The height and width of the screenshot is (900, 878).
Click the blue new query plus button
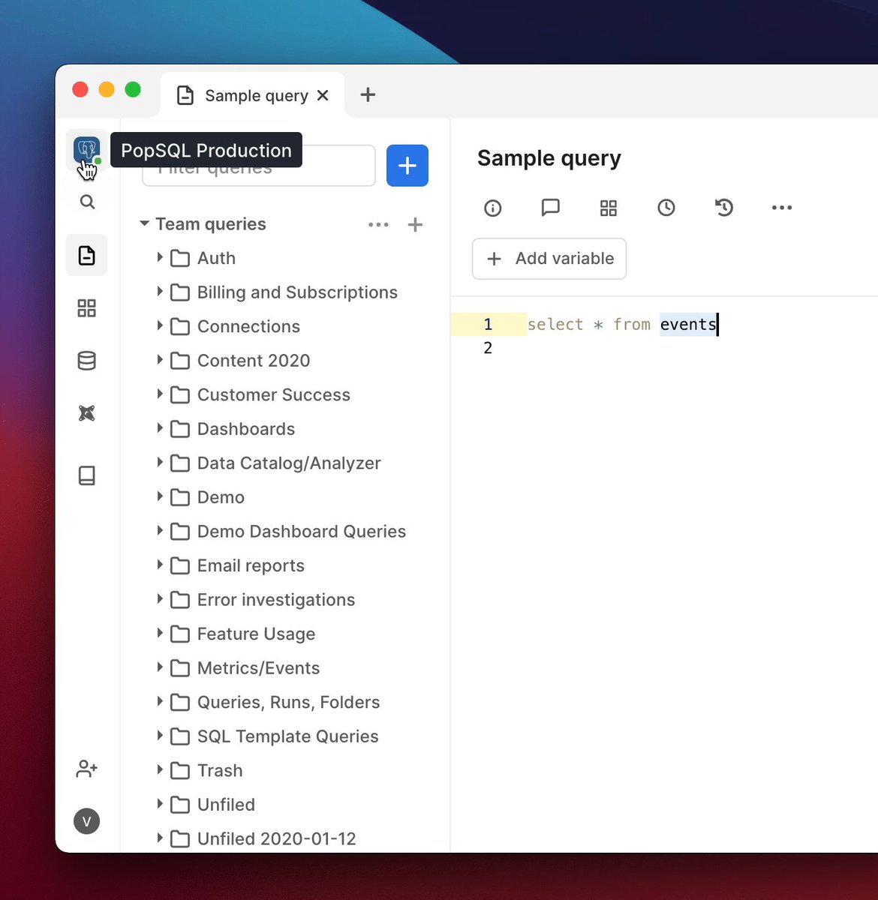pyautogui.click(x=407, y=166)
